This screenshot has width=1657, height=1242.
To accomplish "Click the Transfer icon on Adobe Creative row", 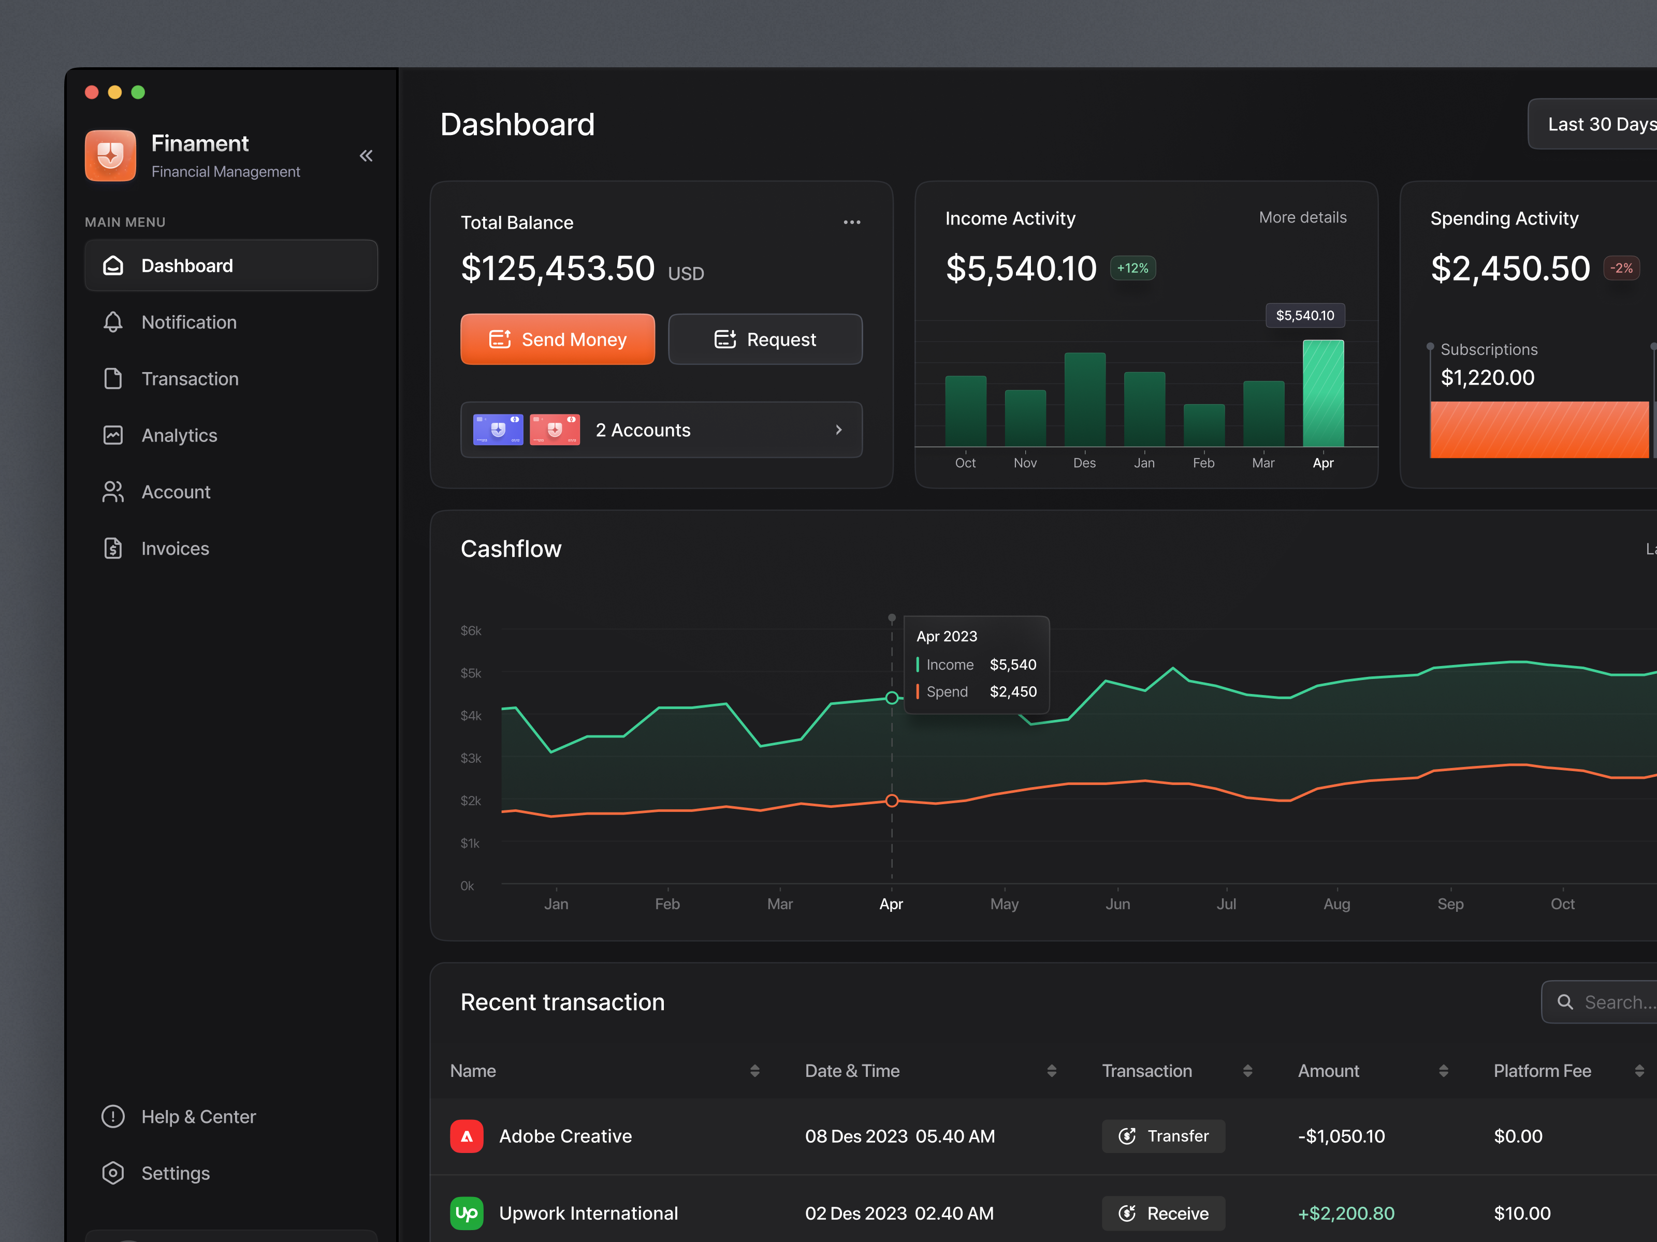I will tap(1128, 1136).
